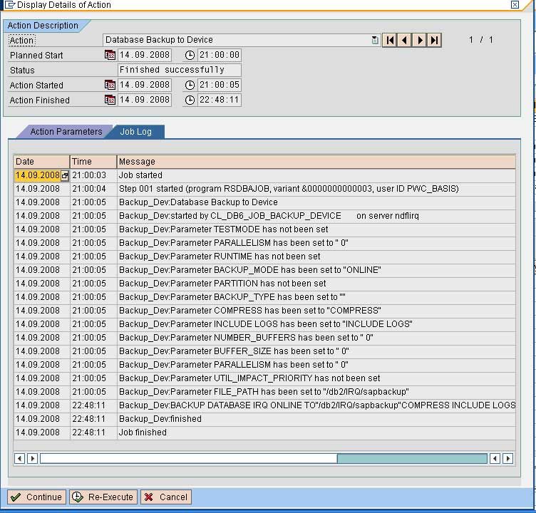The height and width of the screenshot is (513, 536).
Task: Click the Re-Execute button
Action: [x=103, y=497]
